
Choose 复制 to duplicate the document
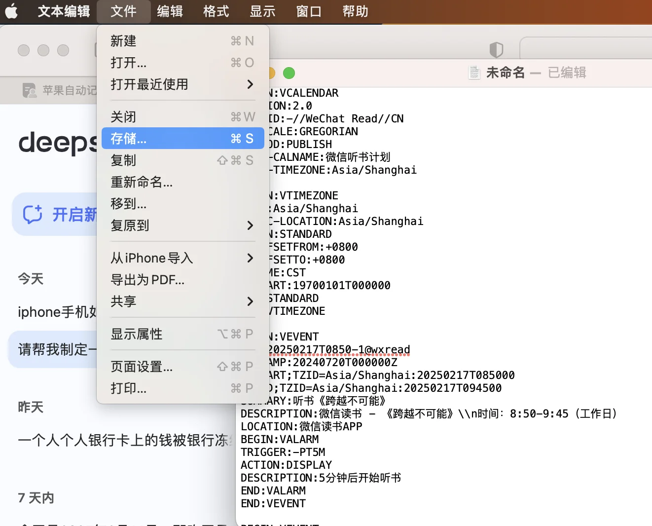pos(183,160)
